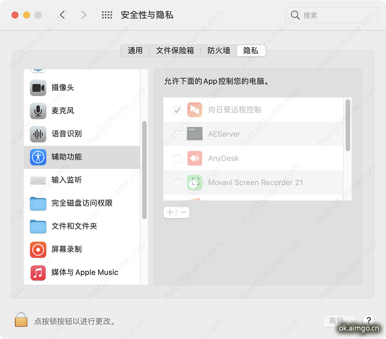386x339 pixels.
Task: Click the 文件和文件夹 folder icon
Action: (37, 226)
